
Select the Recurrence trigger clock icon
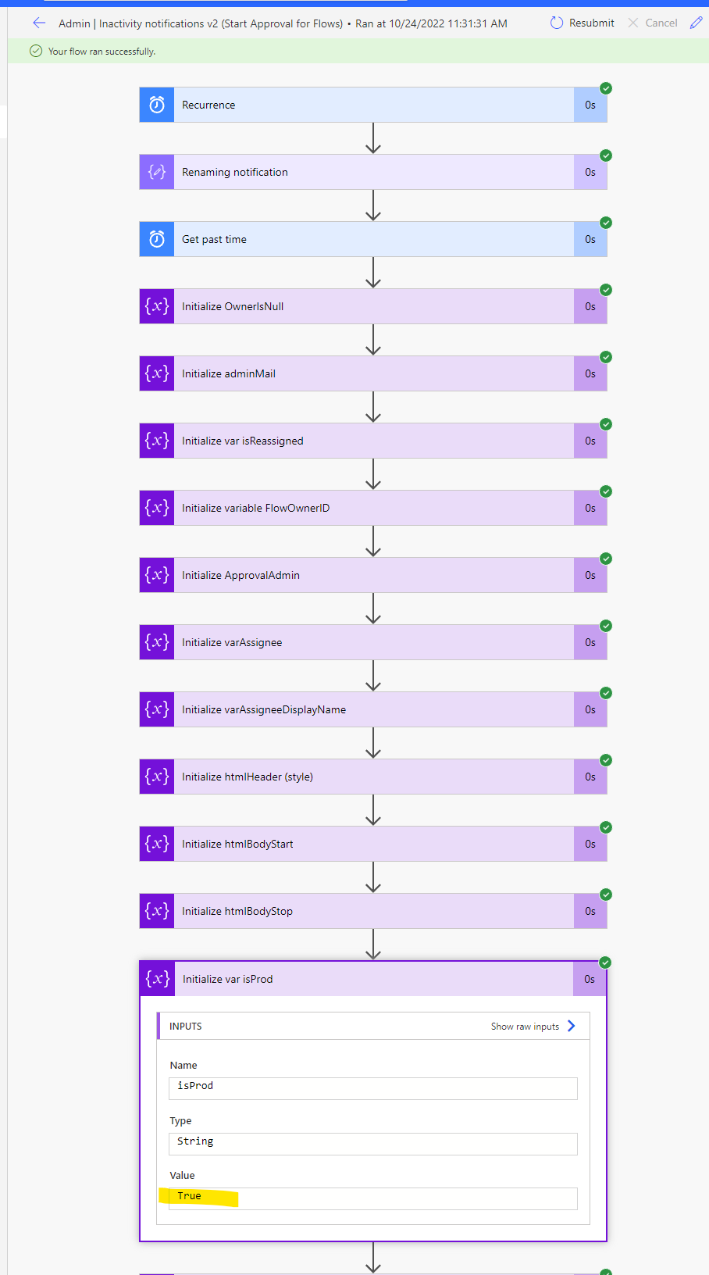[x=156, y=104]
